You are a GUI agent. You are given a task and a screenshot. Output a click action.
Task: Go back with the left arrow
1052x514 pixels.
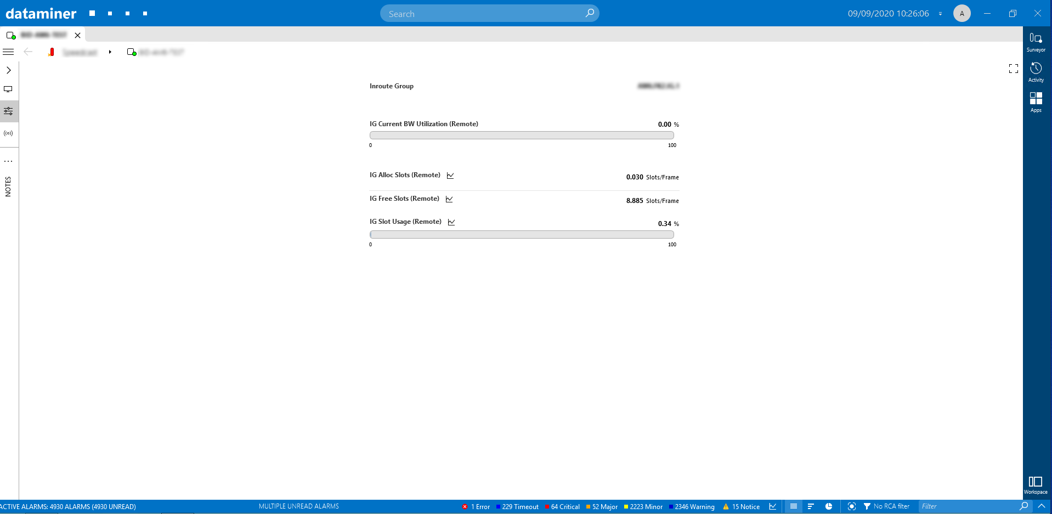pos(28,52)
